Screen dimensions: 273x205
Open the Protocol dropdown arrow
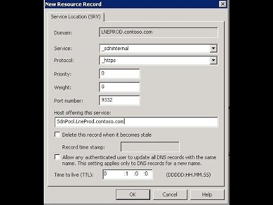(x=213, y=60)
